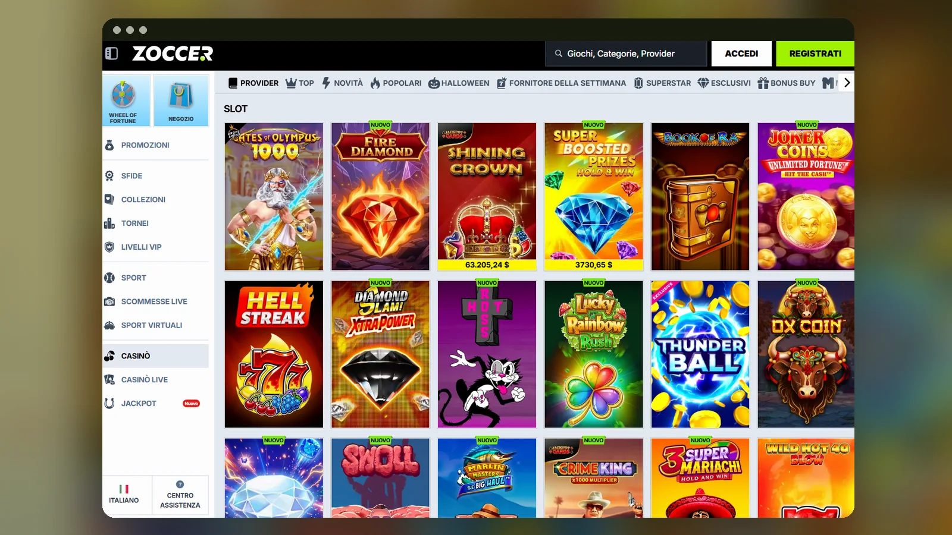The height and width of the screenshot is (535, 952).
Task: Open the Fire Diamond slot
Action: coord(380,197)
